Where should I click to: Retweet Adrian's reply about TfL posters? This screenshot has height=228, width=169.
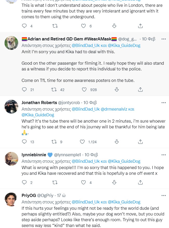coord(54,89)
